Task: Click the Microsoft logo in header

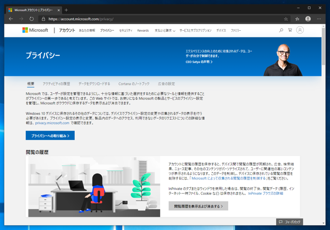Action: [35, 30]
